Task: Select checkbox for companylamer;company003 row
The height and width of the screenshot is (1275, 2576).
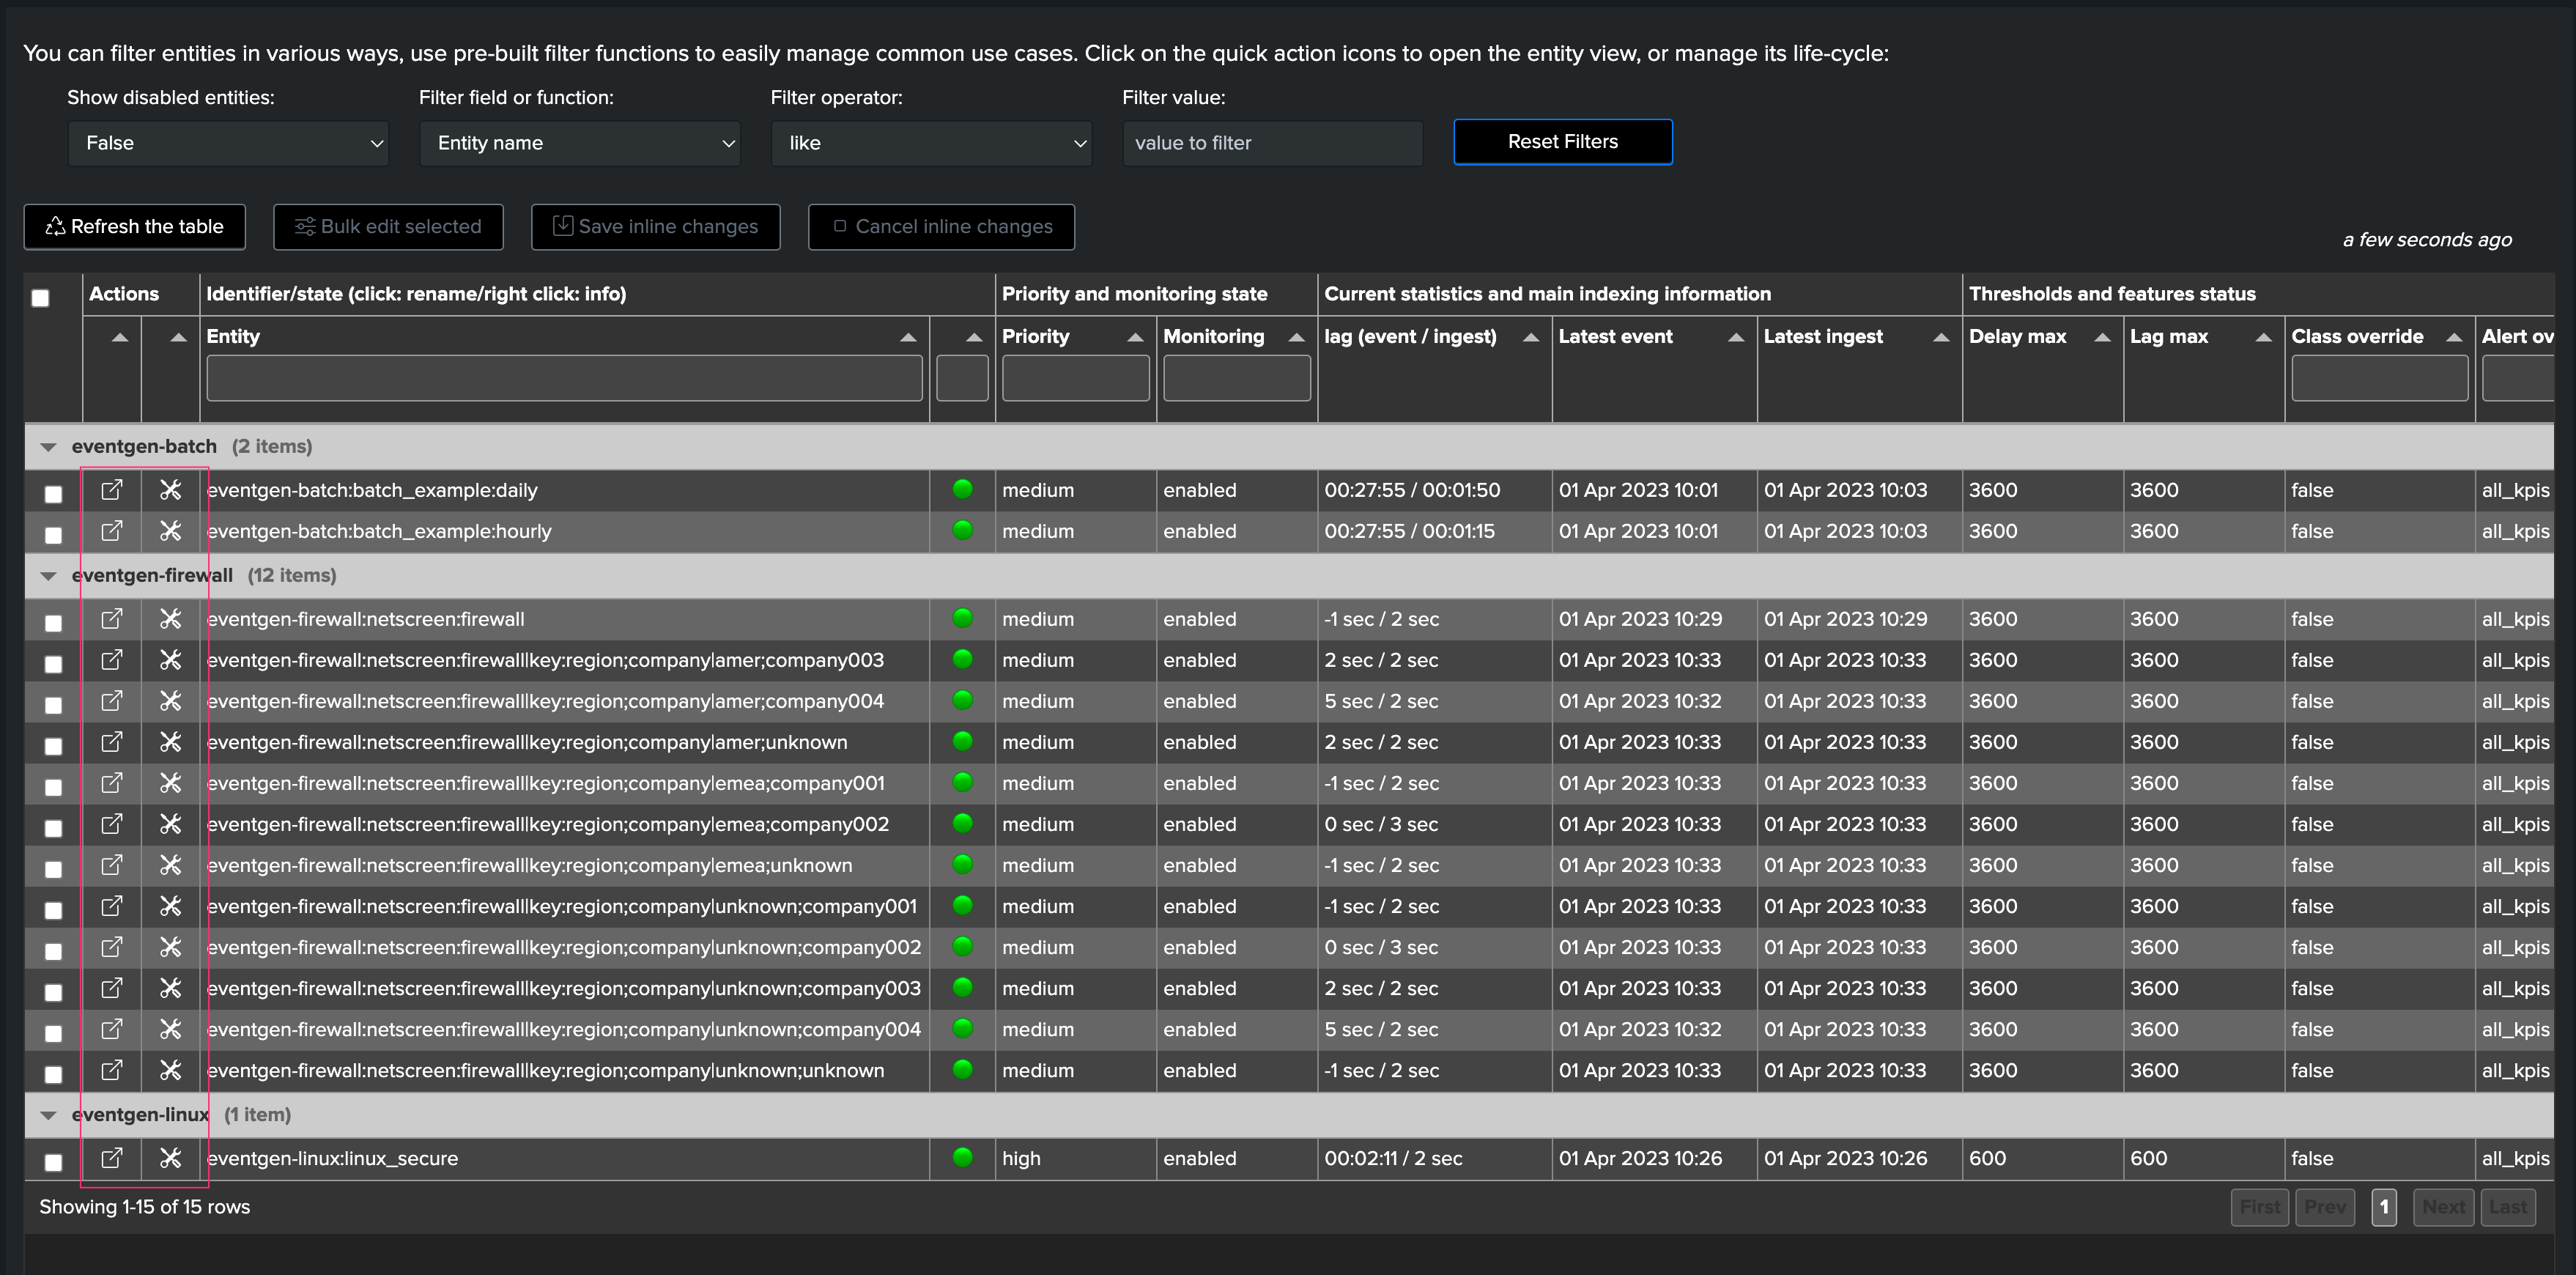Action: click(x=54, y=664)
